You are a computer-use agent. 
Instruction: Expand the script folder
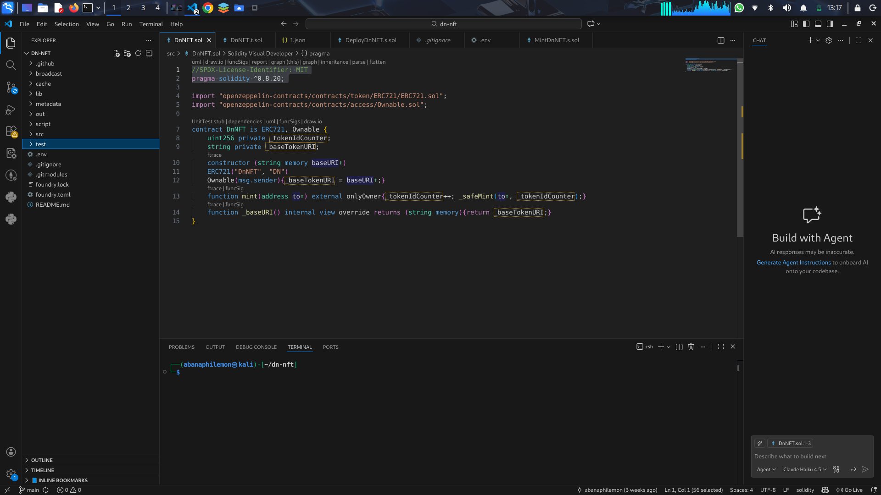43,124
